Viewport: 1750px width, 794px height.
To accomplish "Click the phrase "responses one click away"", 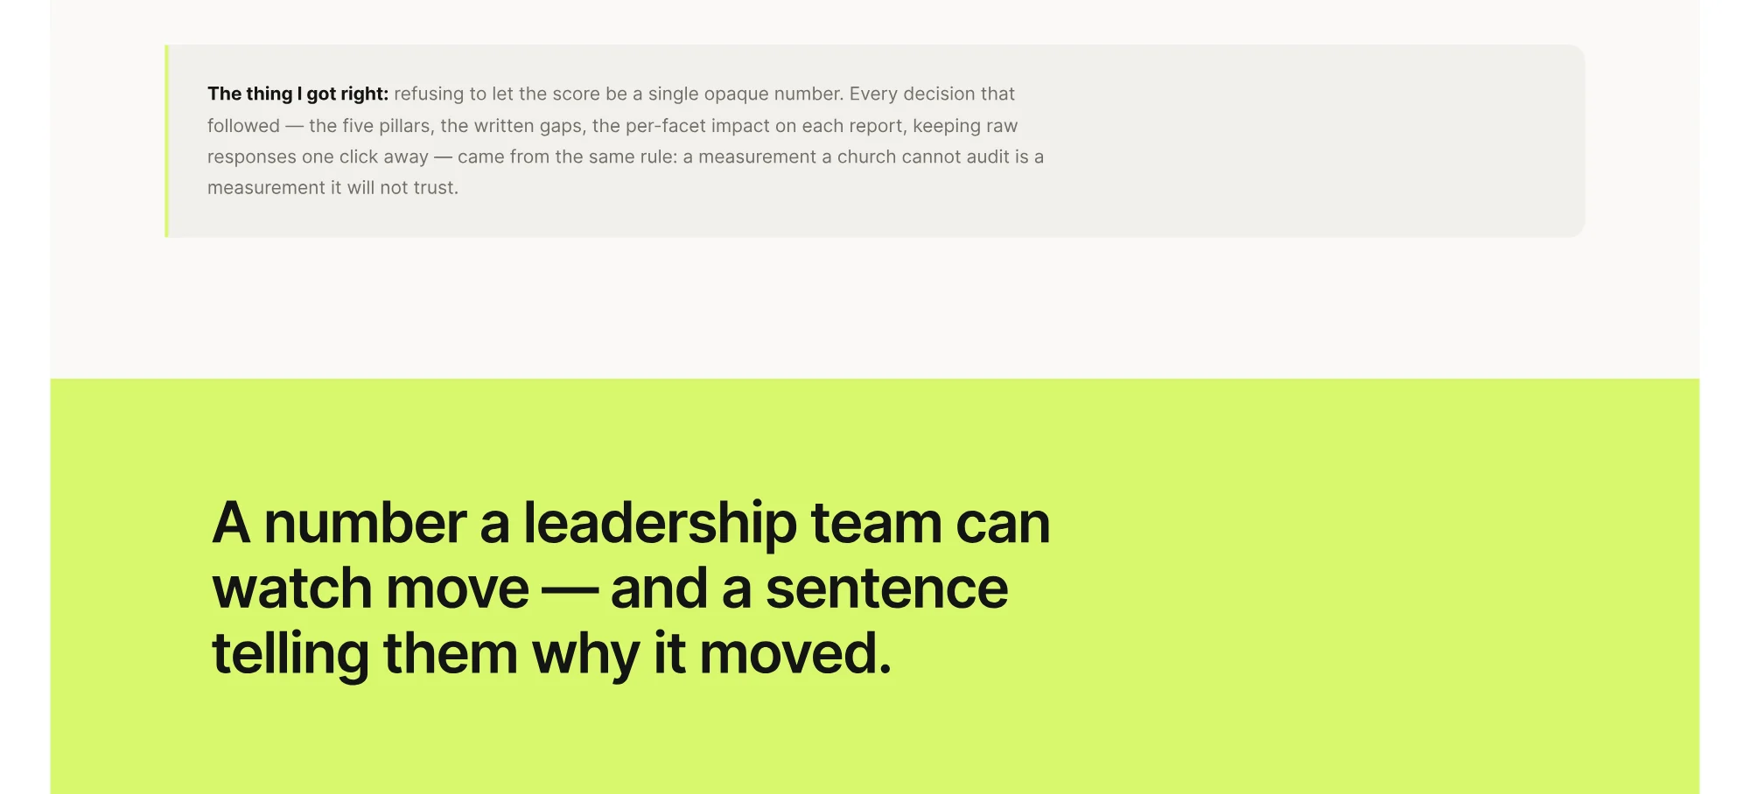I will pyautogui.click(x=318, y=157).
